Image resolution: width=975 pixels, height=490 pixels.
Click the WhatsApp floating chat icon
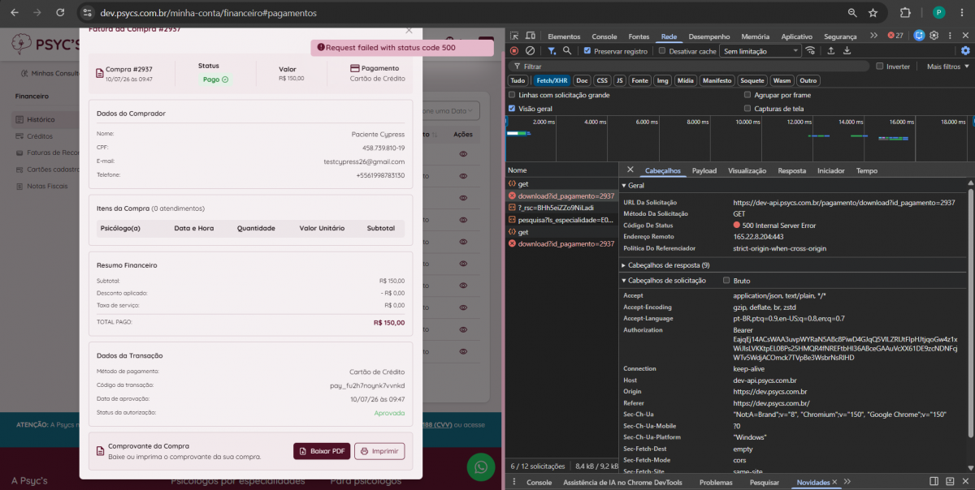pos(481,466)
